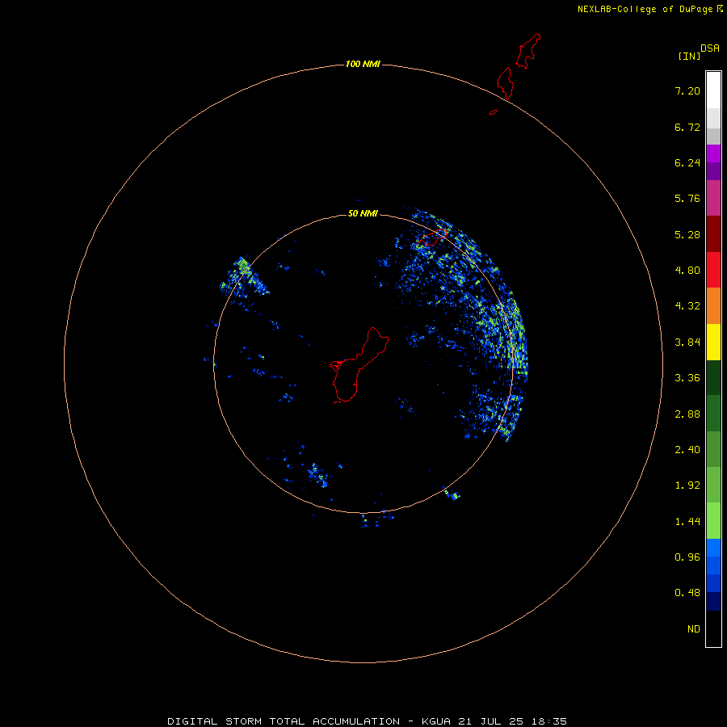Select the orange swatch beside 4.32
The image size is (727, 727).
pyautogui.click(x=713, y=306)
